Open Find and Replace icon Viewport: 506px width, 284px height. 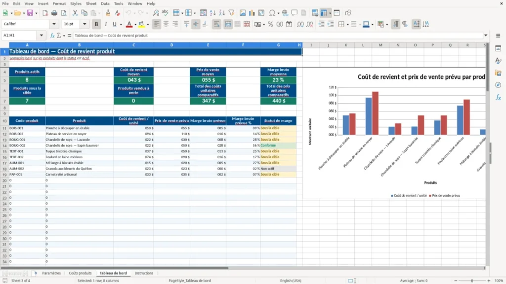coord(156,13)
